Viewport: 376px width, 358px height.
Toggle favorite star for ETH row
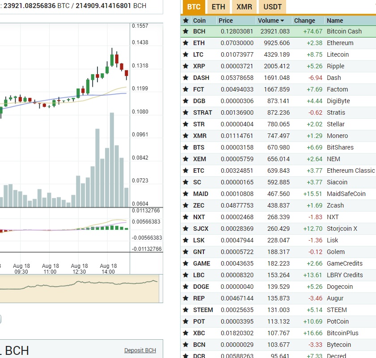(186, 43)
